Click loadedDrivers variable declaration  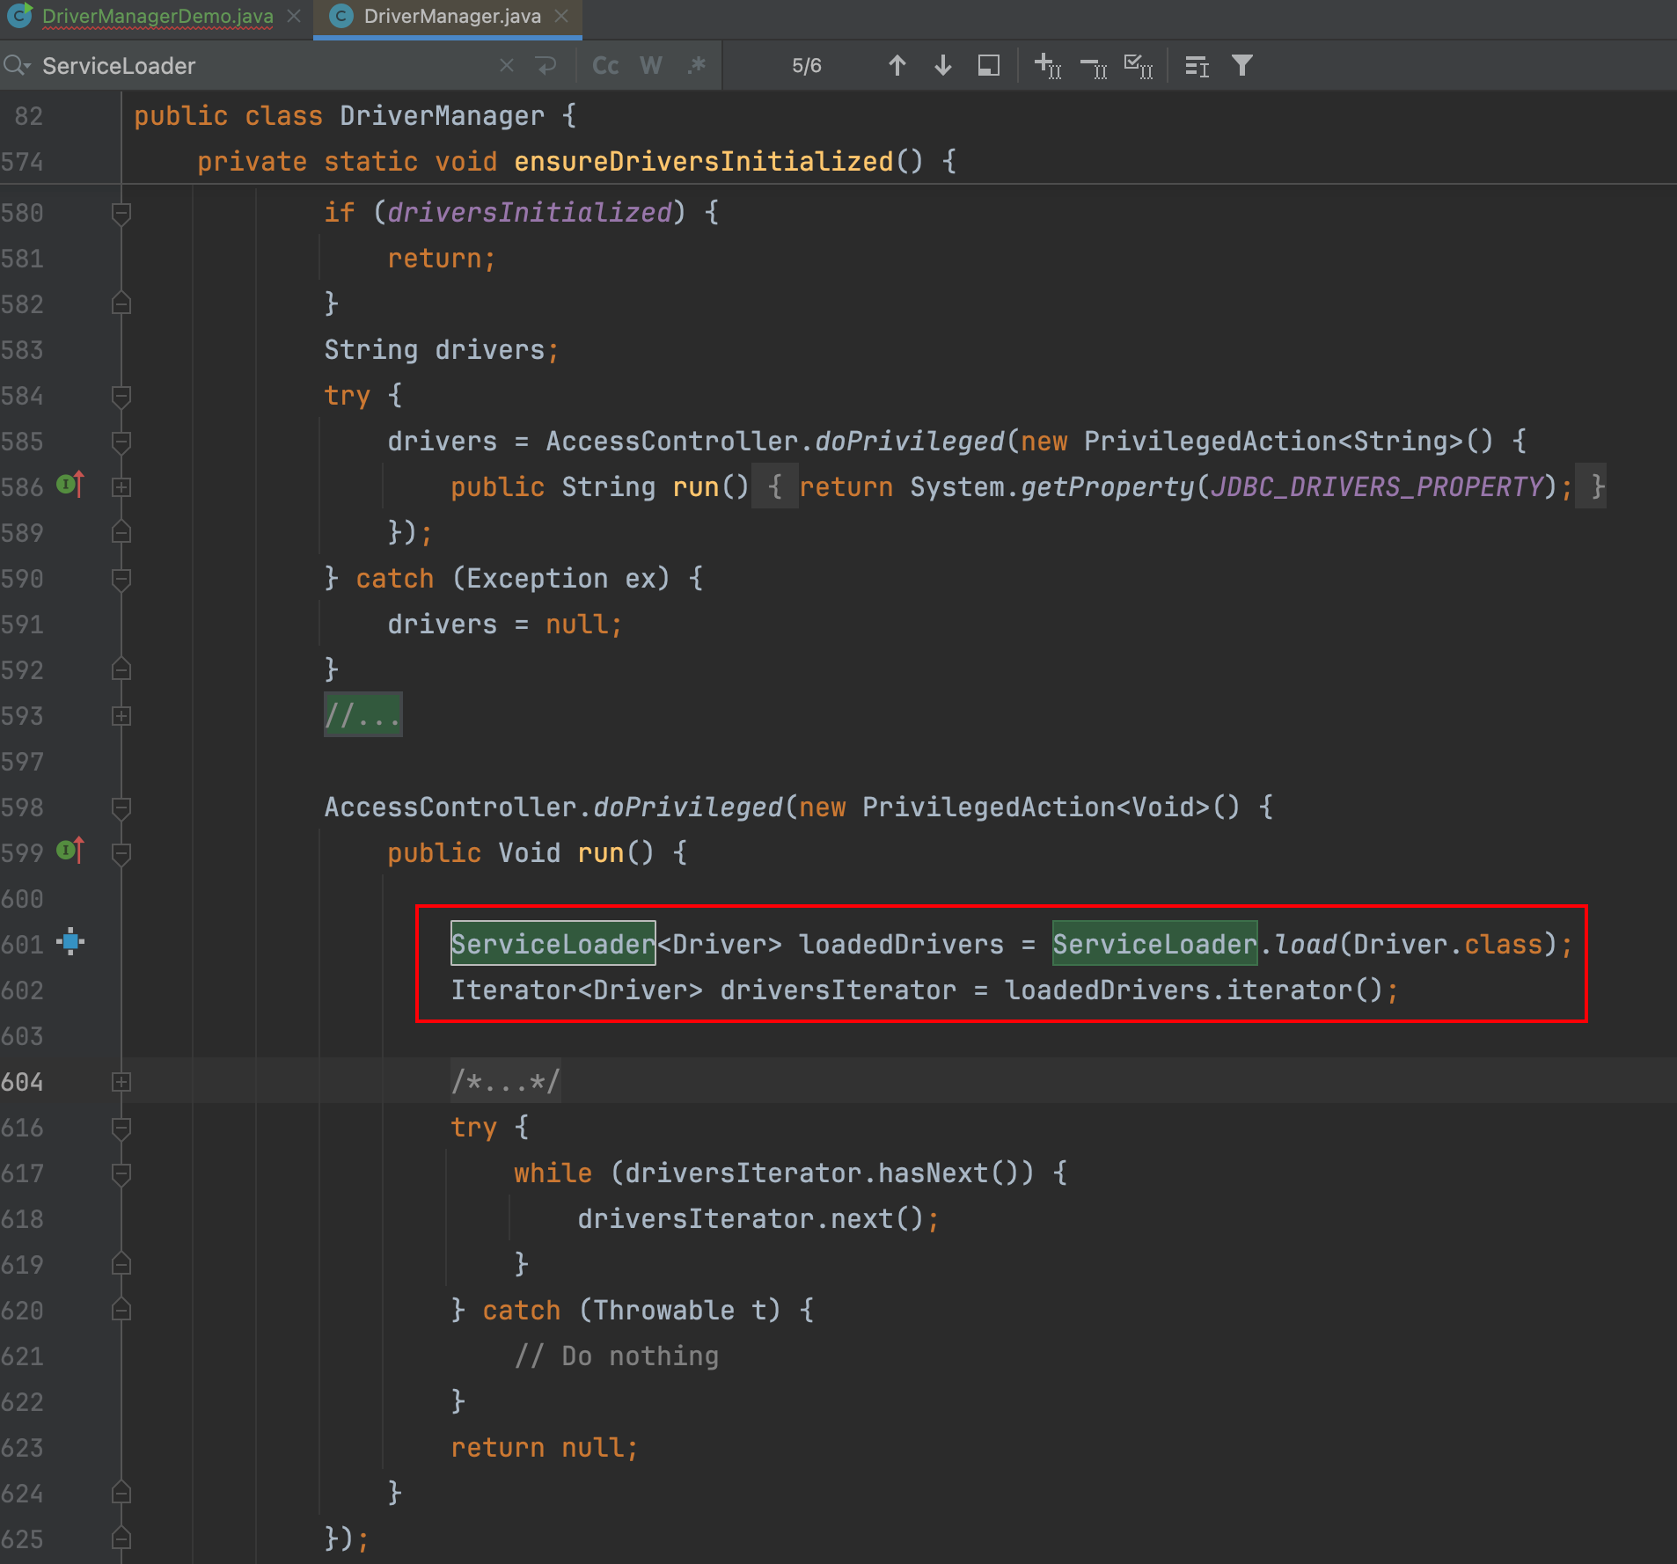pos(901,945)
